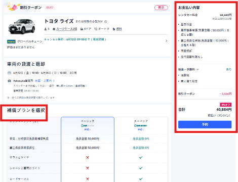Image resolution: width=238 pixels, height=182 pixels.
Task: Expand the free cancellation details chevron
Action: (166, 41)
